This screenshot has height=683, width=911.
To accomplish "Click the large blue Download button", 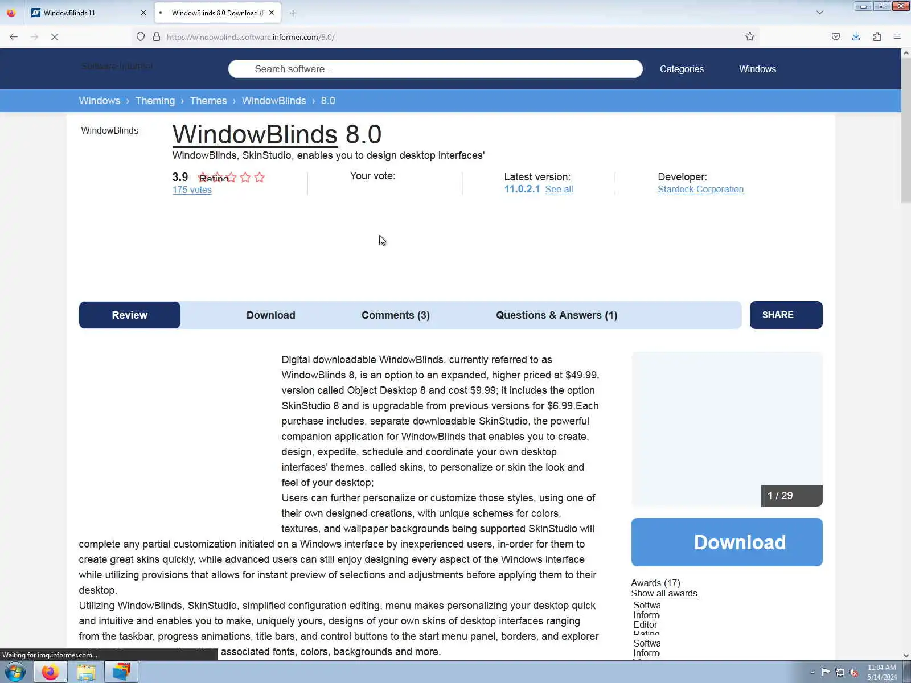I will pos(727,542).
